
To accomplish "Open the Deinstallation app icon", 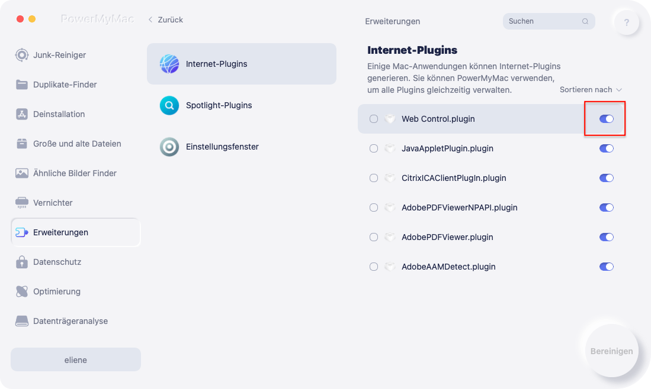I will (x=22, y=114).
